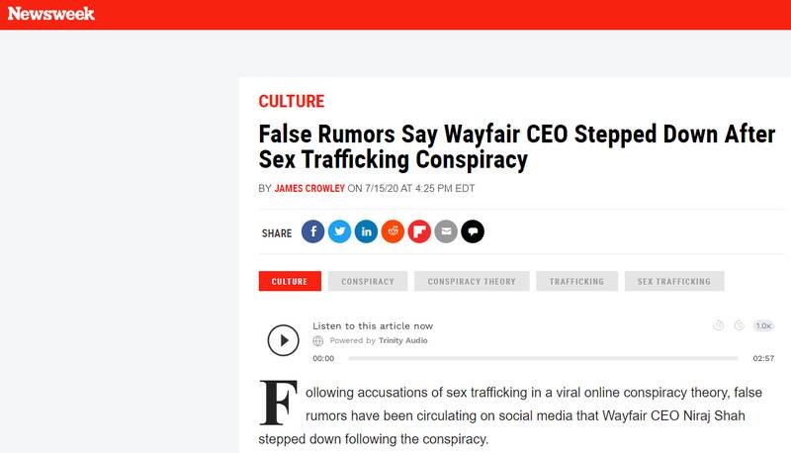Image resolution: width=791 pixels, height=453 pixels.
Task: Share the article on LinkedIn
Action: (x=366, y=232)
